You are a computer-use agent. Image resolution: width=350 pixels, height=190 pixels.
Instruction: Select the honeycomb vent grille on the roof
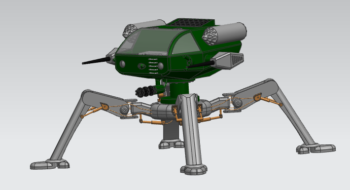pyautogui.click(x=191, y=23)
